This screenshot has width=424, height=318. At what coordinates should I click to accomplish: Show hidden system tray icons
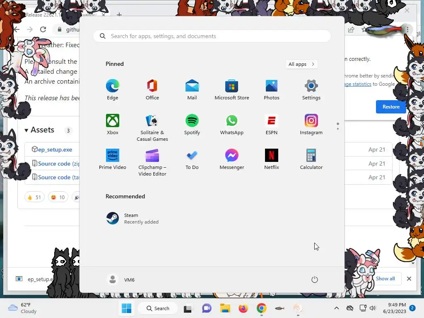click(x=336, y=308)
